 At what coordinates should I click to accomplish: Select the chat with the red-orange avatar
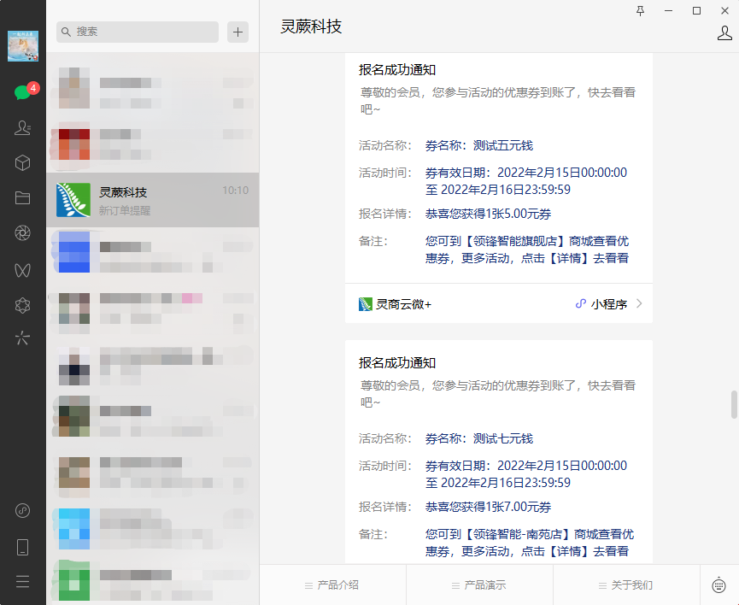tap(153, 144)
